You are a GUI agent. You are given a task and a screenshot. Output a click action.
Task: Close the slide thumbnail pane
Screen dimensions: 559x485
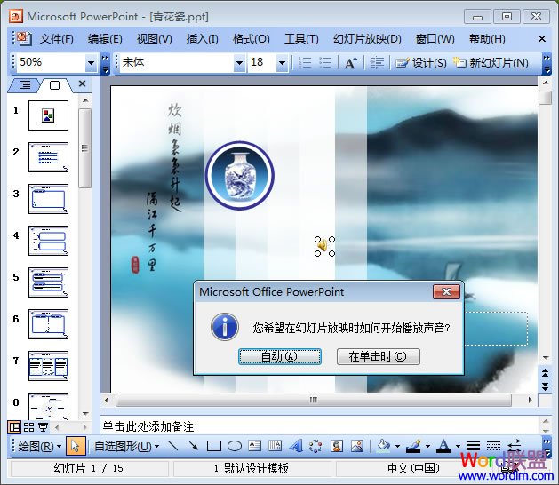click(82, 83)
